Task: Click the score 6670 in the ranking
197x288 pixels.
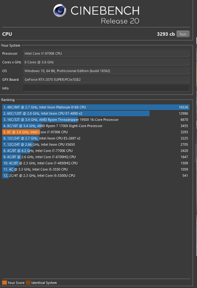Action: 184,120
